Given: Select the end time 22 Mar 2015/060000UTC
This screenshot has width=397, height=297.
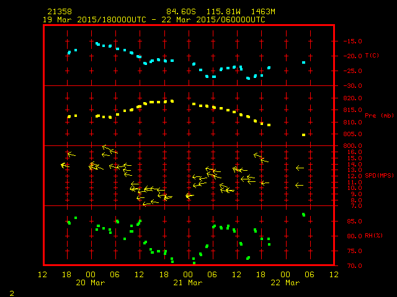Looking at the screenshot, I should [213, 20].
